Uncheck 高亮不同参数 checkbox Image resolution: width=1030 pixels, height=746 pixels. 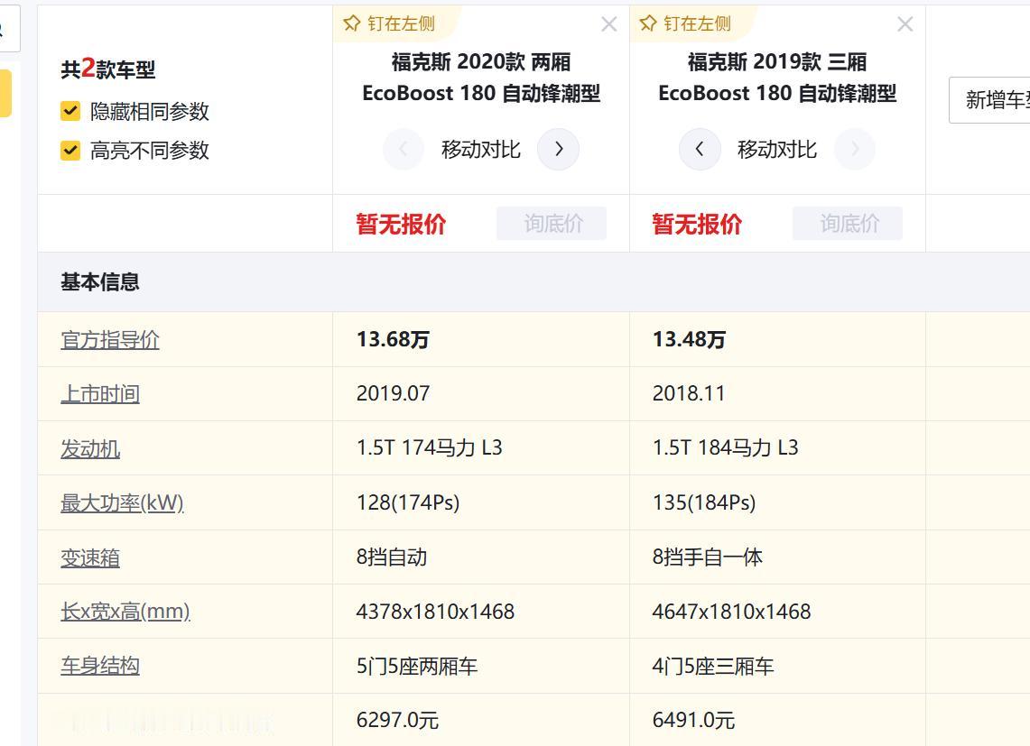(70, 151)
